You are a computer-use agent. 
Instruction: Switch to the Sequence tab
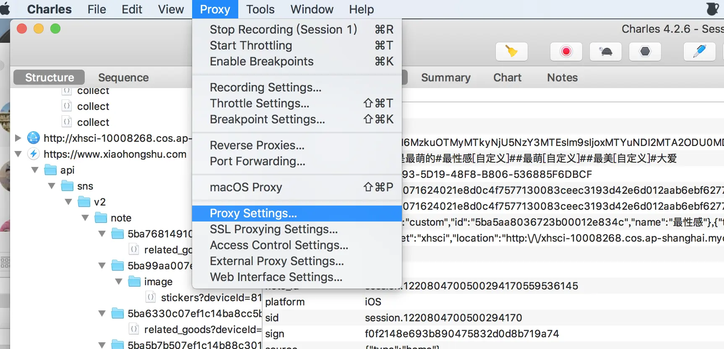coord(123,78)
